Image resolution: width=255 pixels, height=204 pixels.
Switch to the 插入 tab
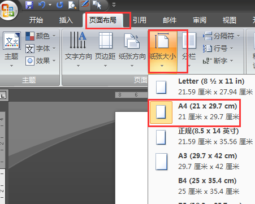point(66,20)
